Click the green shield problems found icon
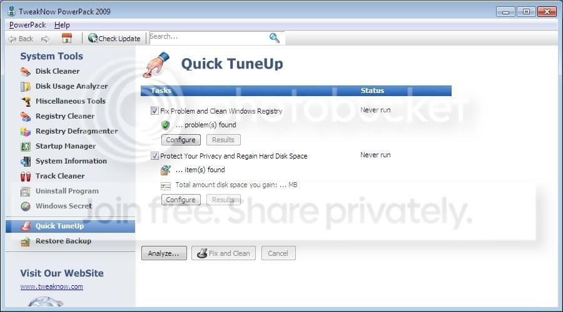The width and height of the screenshot is (563, 312). pyautogui.click(x=166, y=125)
